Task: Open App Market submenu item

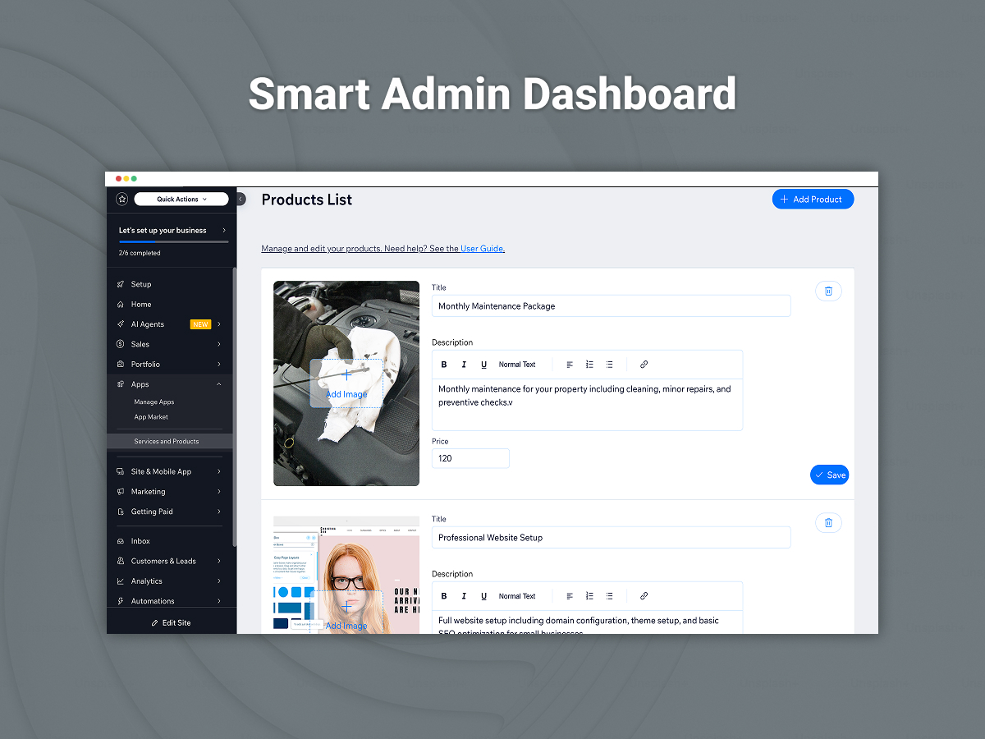Action: 151,417
